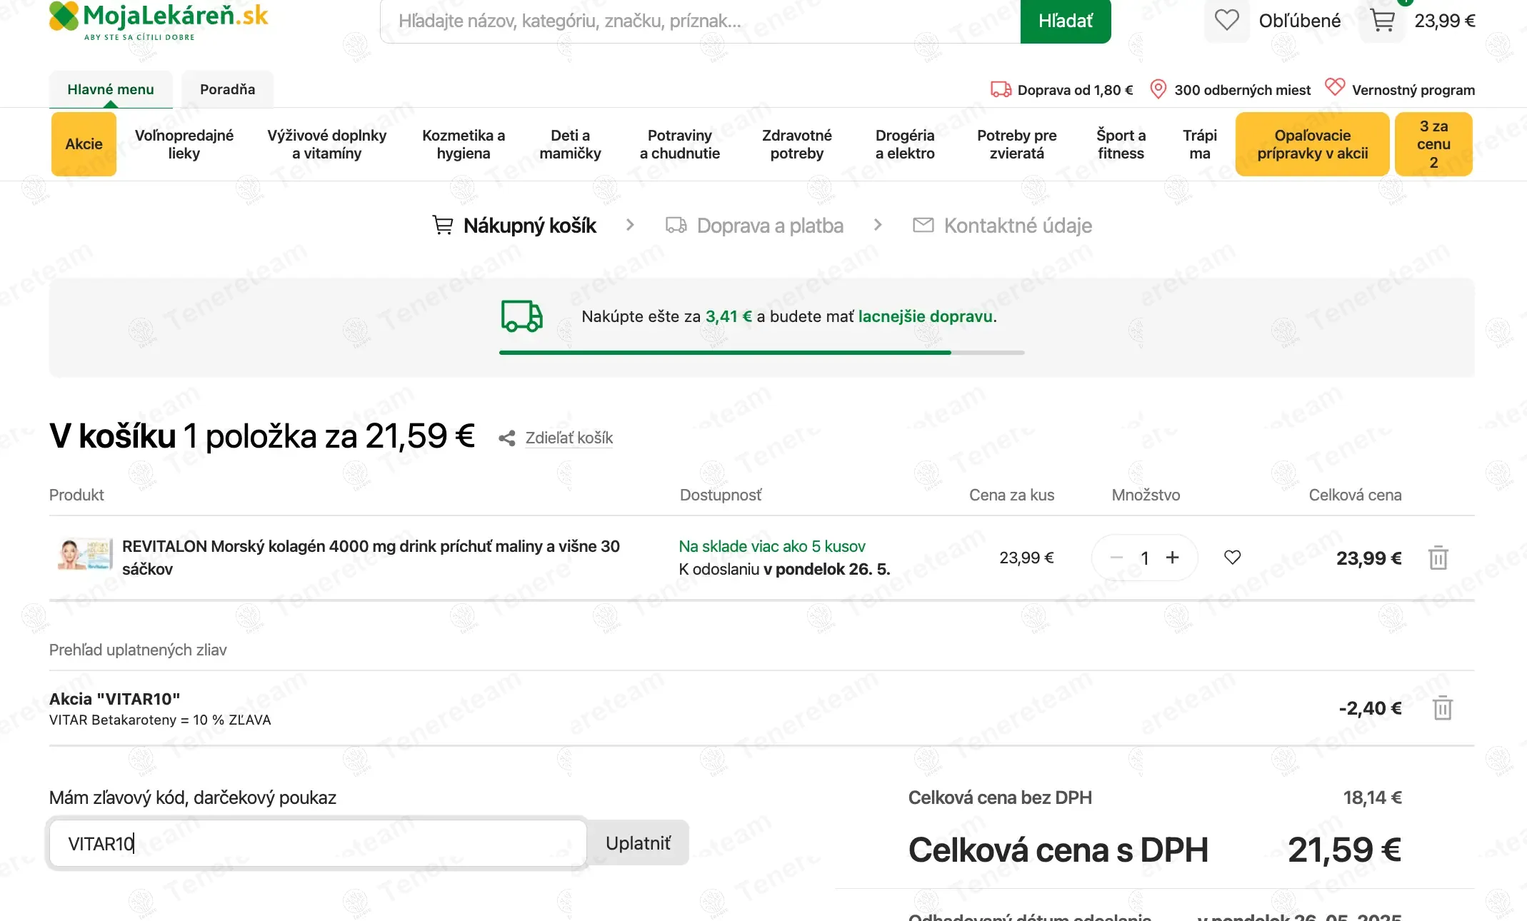Click 'Na sklade viac ako 5 kusov' text
Screen dimensions: 1527x921
[771, 546]
